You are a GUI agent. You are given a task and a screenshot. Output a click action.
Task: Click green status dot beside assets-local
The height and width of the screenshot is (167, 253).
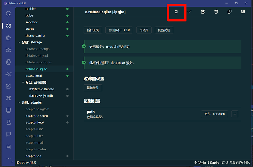click(x=67, y=76)
